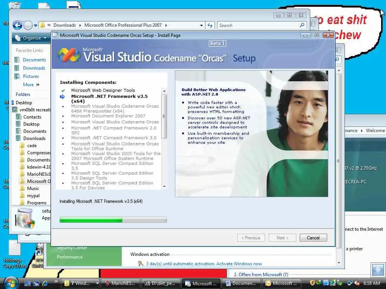Click green checkmark beside Web Designer Tools

[63, 90]
